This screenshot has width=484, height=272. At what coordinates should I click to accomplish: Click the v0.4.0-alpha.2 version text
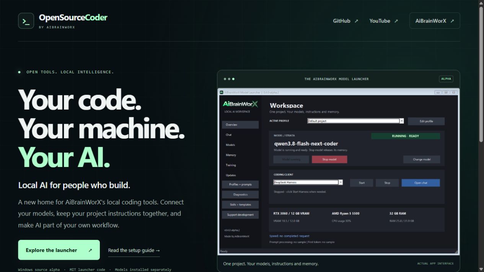click(232, 230)
